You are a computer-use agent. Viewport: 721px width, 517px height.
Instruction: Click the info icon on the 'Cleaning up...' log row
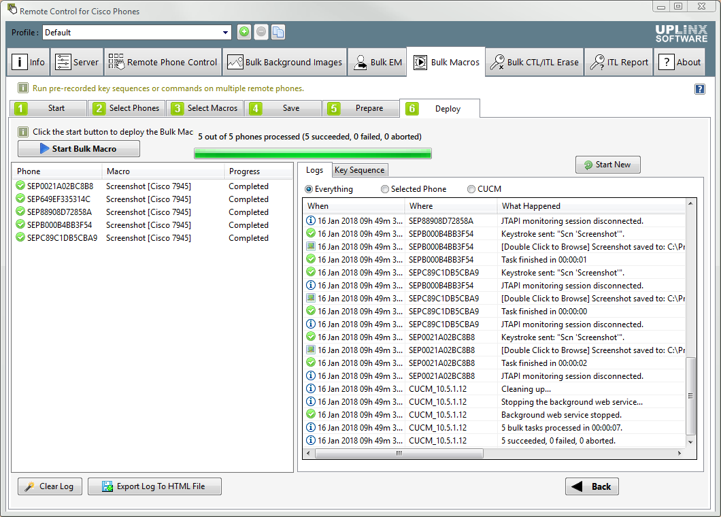311,388
